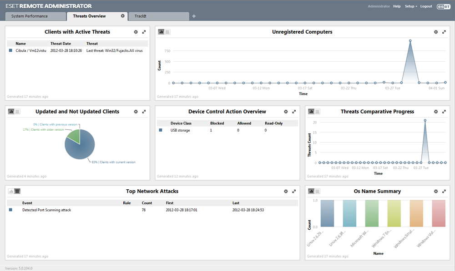Sort active threats by Threat Date column
Image resolution: width=455 pixels, height=271 pixels.
(x=61, y=44)
